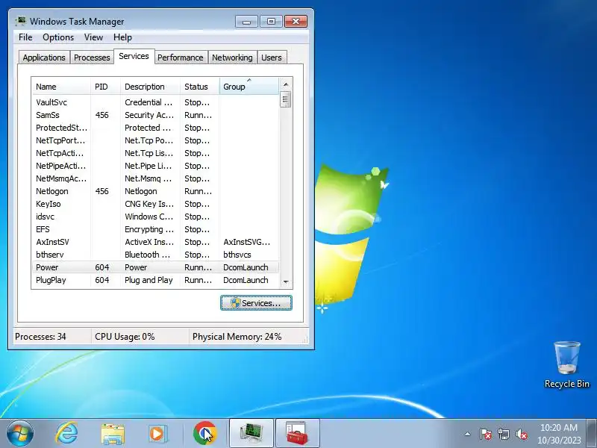Click Physical Memory: 24% status text
597x448 pixels.
[x=237, y=337]
